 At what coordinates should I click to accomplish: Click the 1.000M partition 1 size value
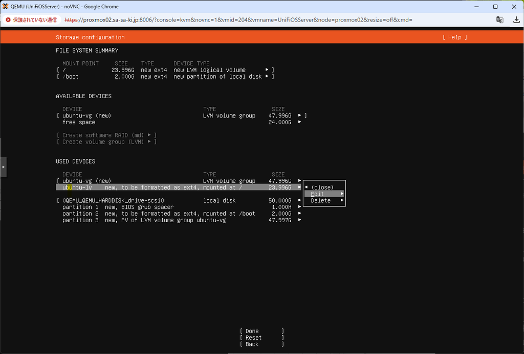pyautogui.click(x=281, y=207)
